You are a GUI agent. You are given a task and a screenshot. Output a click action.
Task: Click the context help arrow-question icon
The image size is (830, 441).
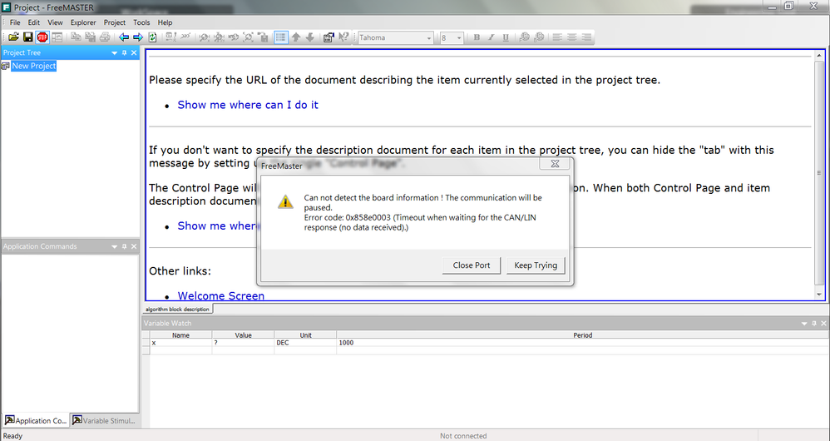tap(343, 37)
